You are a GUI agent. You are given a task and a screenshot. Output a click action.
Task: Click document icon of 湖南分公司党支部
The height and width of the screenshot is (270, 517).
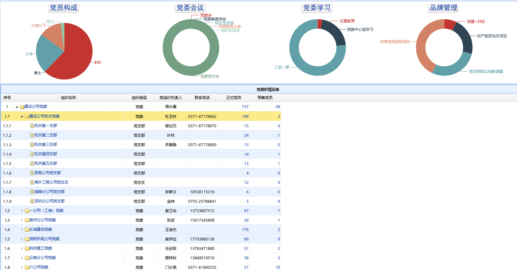pyautogui.click(x=32, y=192)
